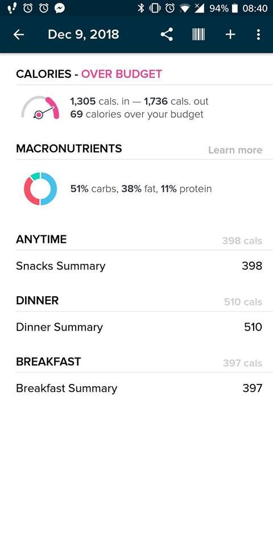Tap the Bluetooth status bar icon
This screenshot has height=546, width=273.
(140, 9)
